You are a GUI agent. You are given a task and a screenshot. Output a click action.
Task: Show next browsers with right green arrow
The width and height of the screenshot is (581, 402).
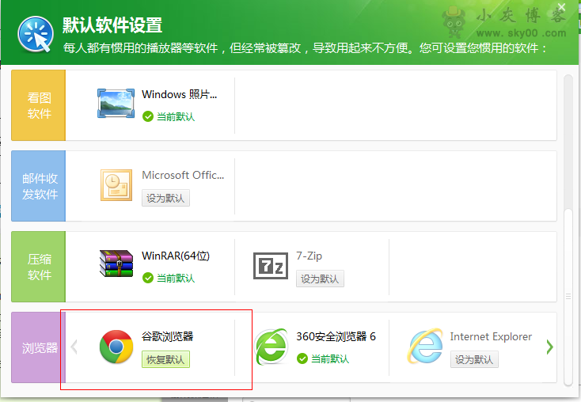click(550, 347)
